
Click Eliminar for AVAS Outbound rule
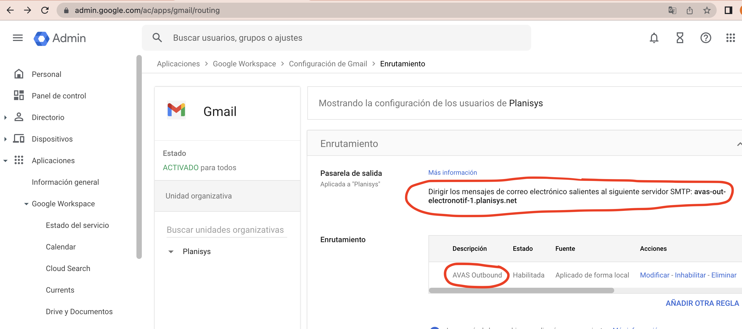pyautogui.click(x=724, y=275)
